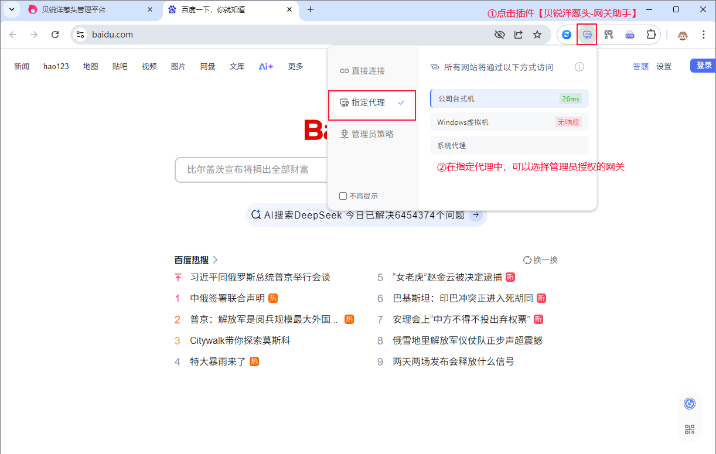Open hot search 特大暴雨来了

pyautogui.click(x=218, y=361)
